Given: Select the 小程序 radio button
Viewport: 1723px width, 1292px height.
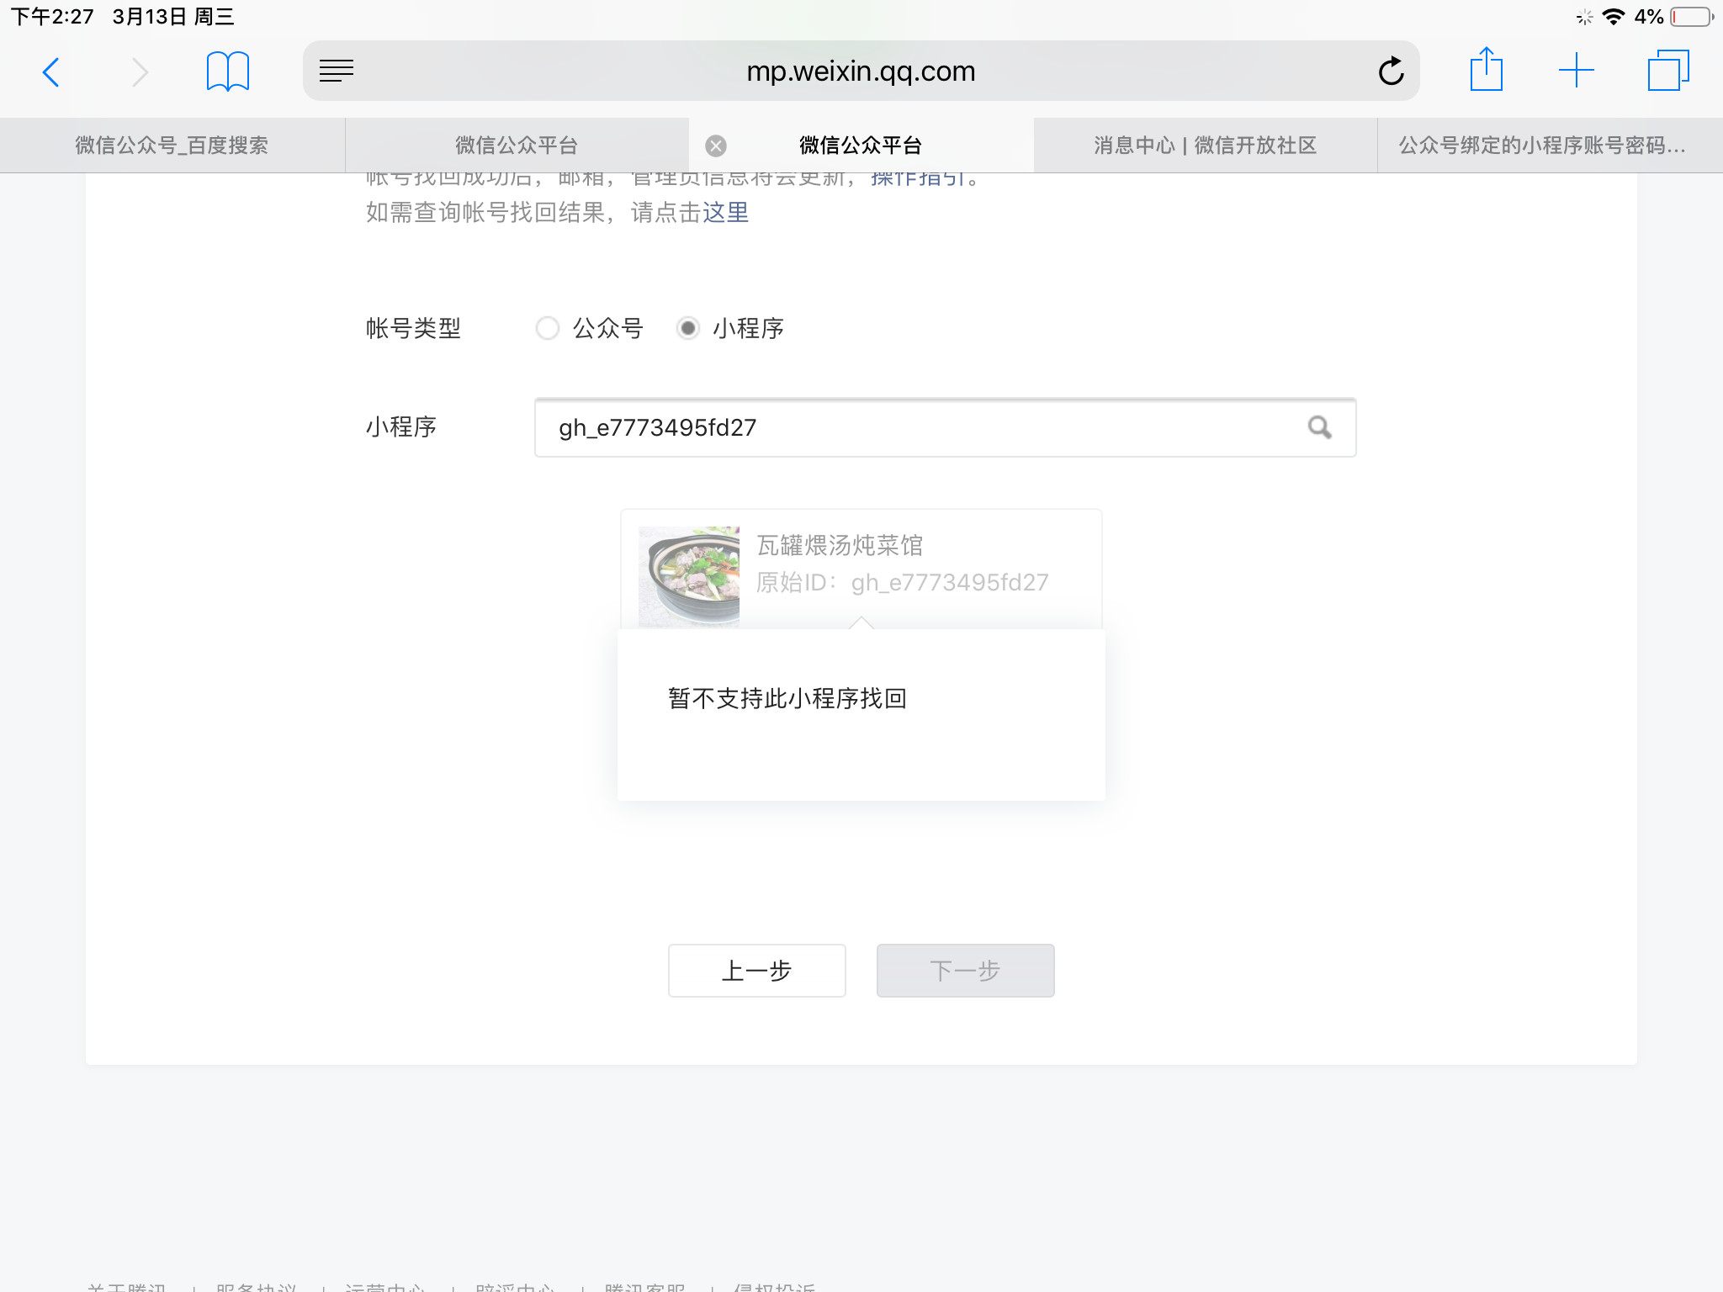Looking at the screenshot, I should 688,328.
